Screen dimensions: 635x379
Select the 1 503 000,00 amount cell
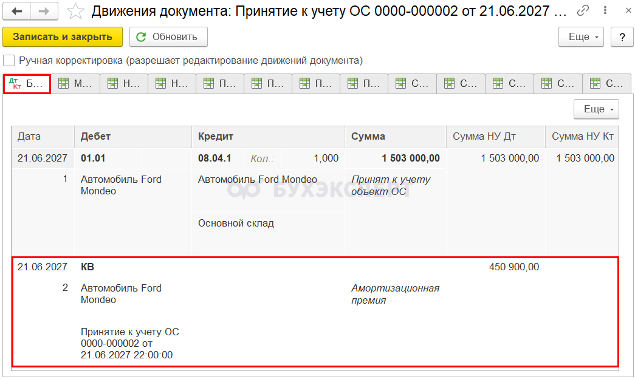(x=411, y=159)
